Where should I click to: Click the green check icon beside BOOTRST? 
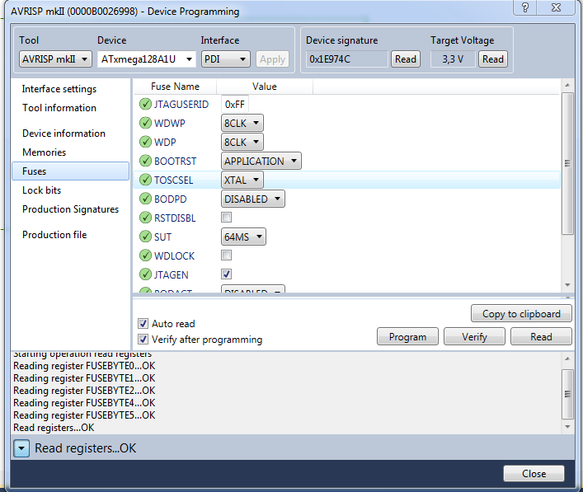145,161
